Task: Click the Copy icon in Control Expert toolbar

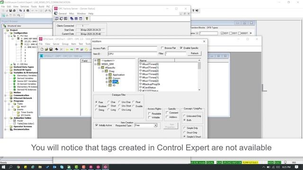Action: pyautogui.click(x=20, y=10)
